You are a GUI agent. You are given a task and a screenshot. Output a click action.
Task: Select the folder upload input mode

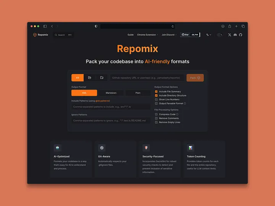[x=90, y=78]
